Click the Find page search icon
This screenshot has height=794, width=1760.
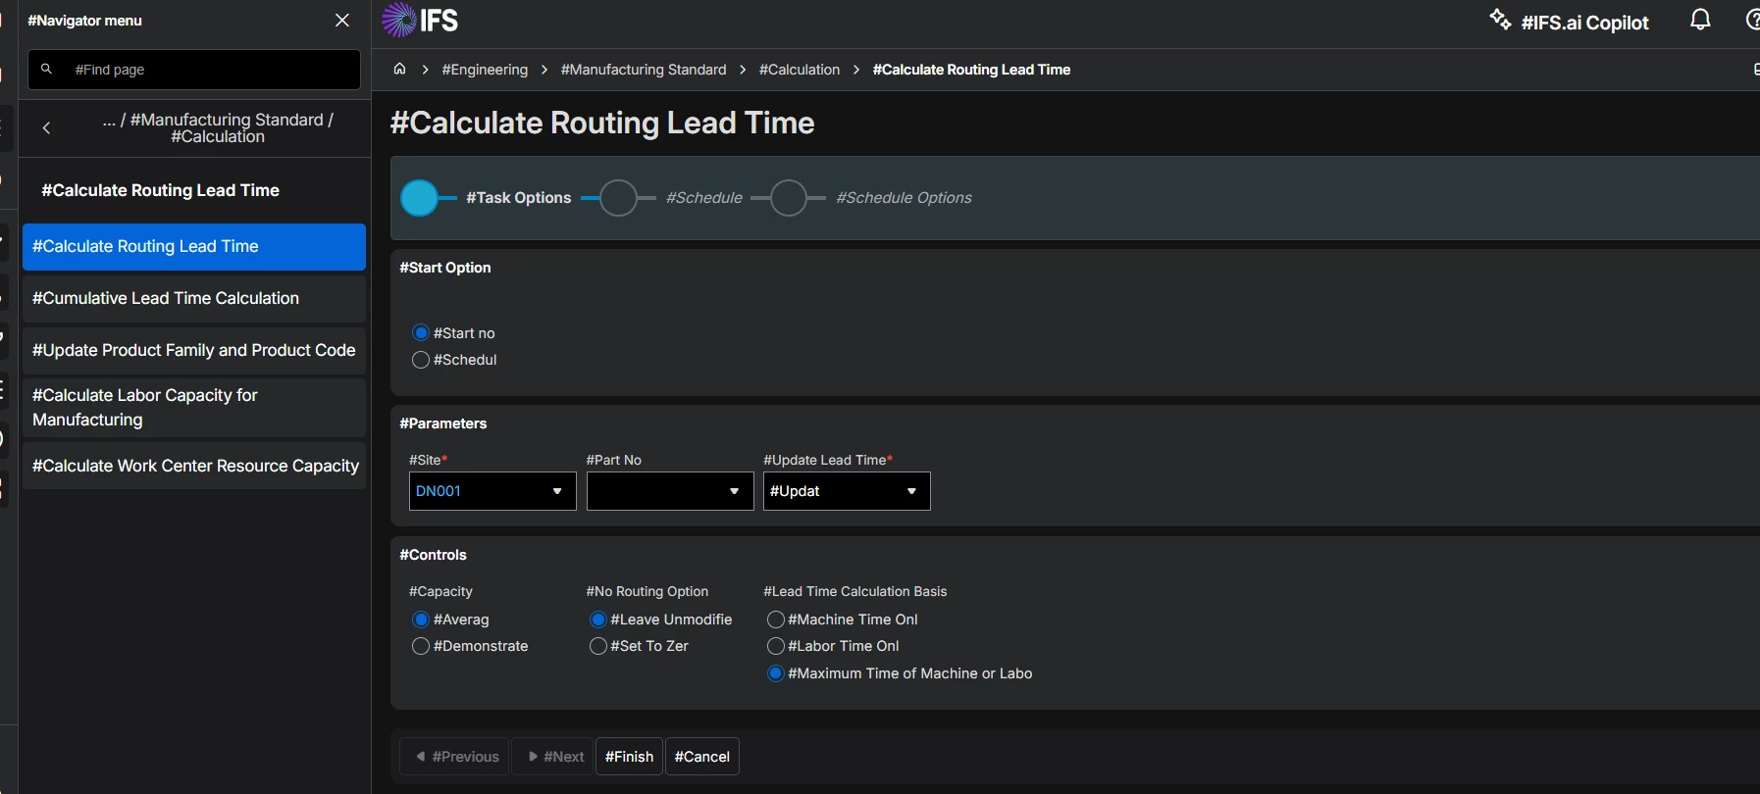pos(46,70)
